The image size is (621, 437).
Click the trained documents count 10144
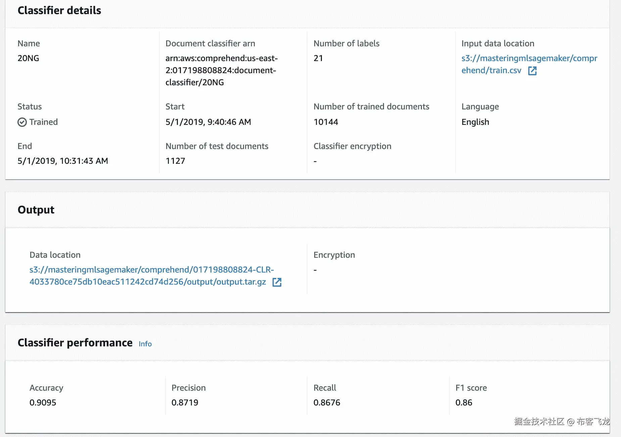[326, 122]
